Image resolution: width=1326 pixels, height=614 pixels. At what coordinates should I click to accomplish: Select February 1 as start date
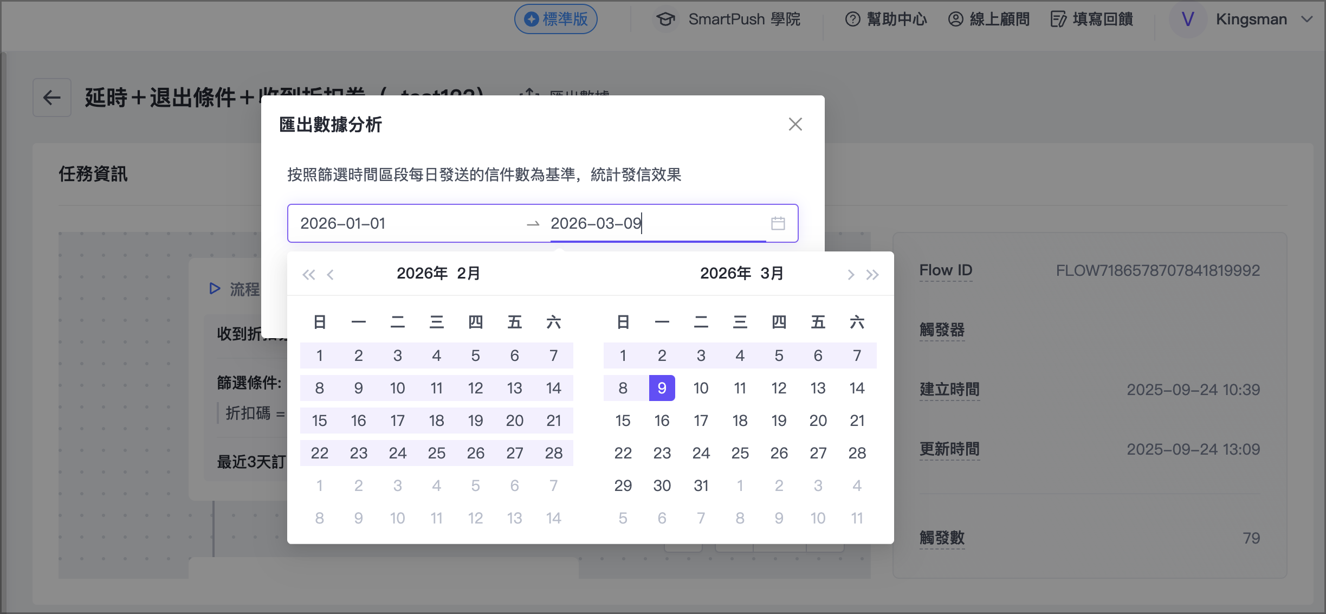click(320, 356)
